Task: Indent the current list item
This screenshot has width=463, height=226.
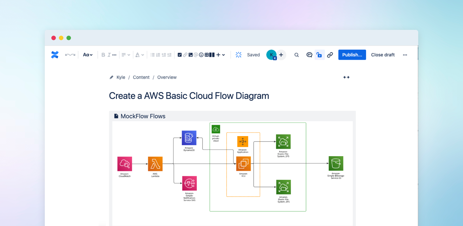Action: [x=169, y=55]
